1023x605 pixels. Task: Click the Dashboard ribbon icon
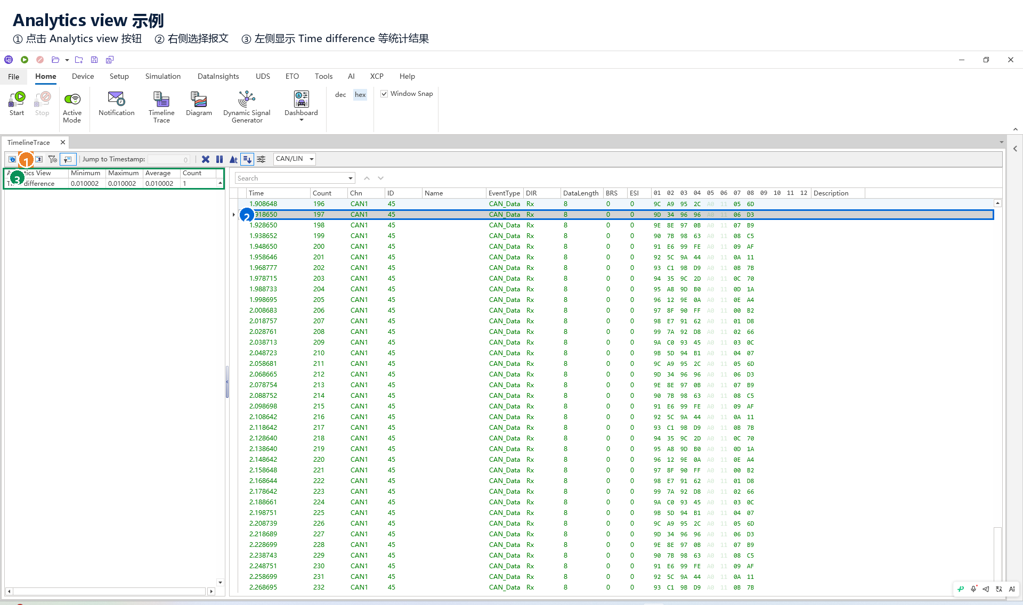pos(301,99)
